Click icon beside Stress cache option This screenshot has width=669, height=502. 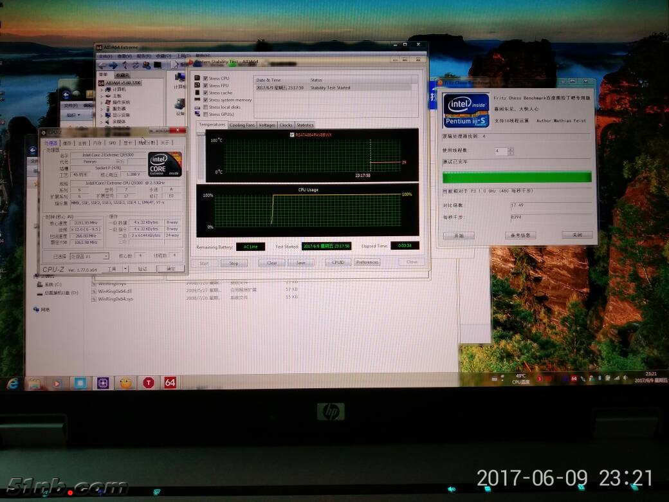pos(197,93)
